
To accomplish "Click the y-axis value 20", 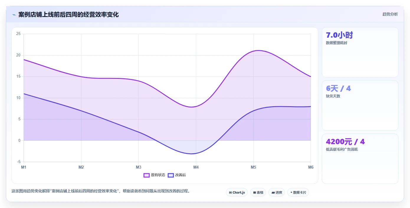I will [x=18, y=55].
